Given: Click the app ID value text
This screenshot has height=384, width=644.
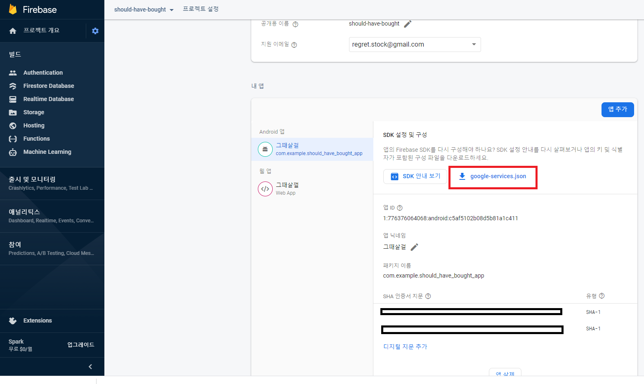Looking at the screenshot, I should point(451,218).
